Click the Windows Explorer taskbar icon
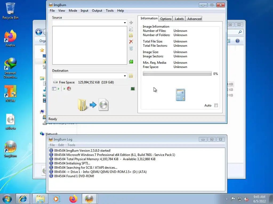The height and width of the screenshot is (204, 273). pyautogui.click(x=40, y=199)
